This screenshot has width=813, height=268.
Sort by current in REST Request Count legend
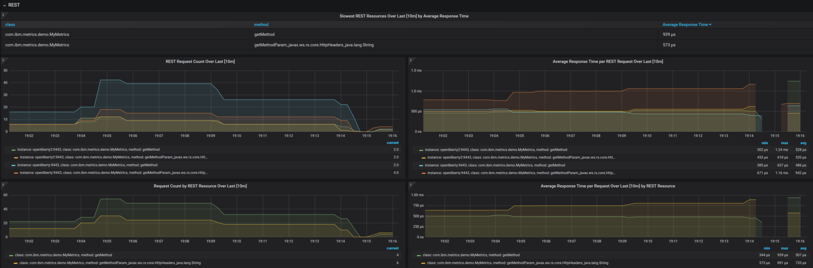pyautogui.click(x=392, y=143)
